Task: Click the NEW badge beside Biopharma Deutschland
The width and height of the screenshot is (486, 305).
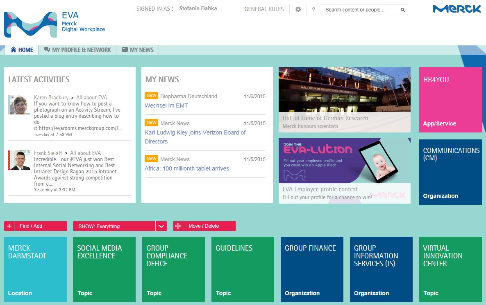Action: (151, 96)
